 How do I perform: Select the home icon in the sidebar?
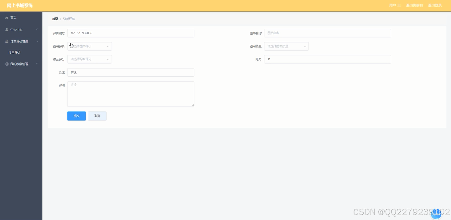pyautogui.click(x=7, y=17)
